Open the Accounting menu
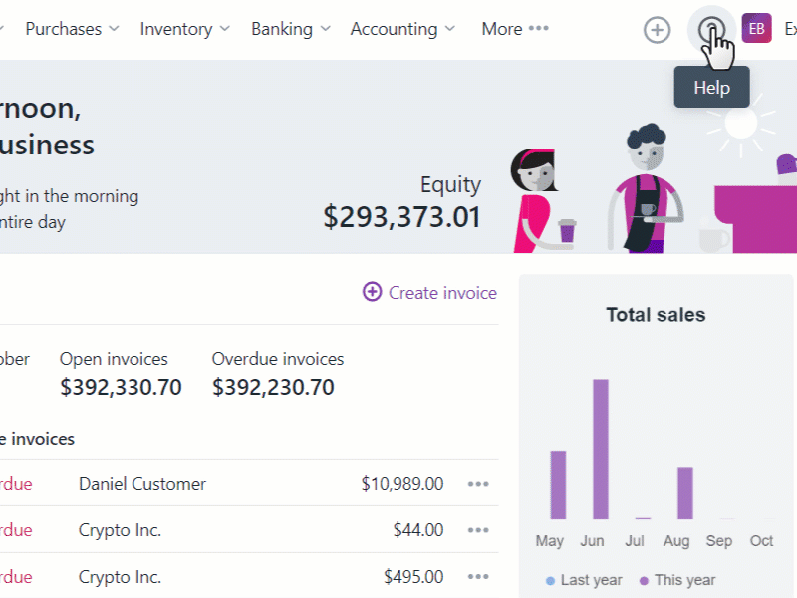The width and height of the screenshot is (797, 598). point(402,29)
